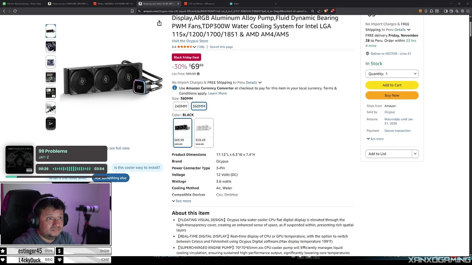
Task: Expand the Add to List dropdown arrow
Action: 415,154
